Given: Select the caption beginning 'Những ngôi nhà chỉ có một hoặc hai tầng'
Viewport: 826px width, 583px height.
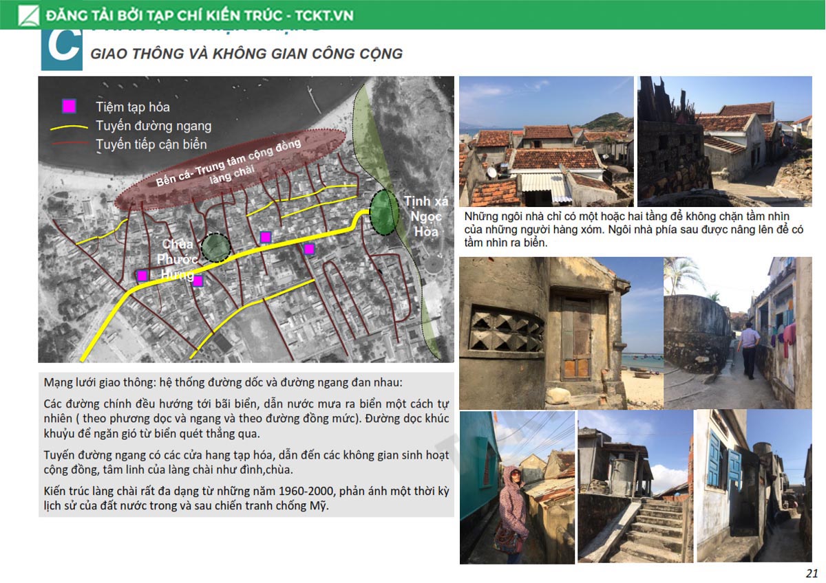Looking at the screenshot, I should tap(634, 230).
